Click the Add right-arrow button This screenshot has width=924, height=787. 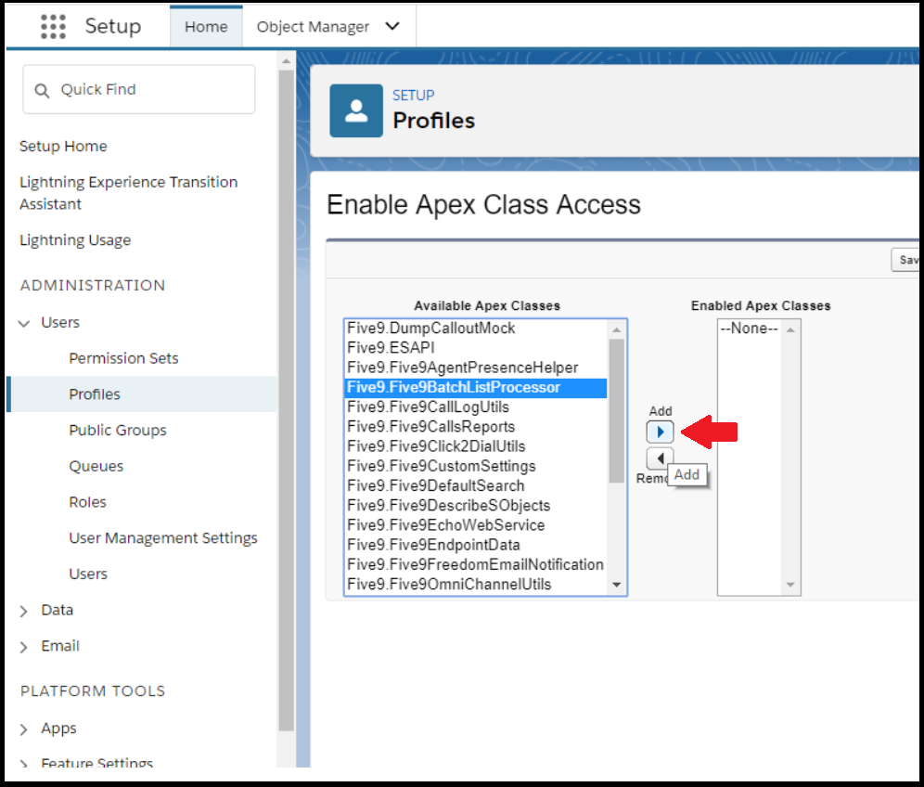pyautogui.click(x=660, y=432)
